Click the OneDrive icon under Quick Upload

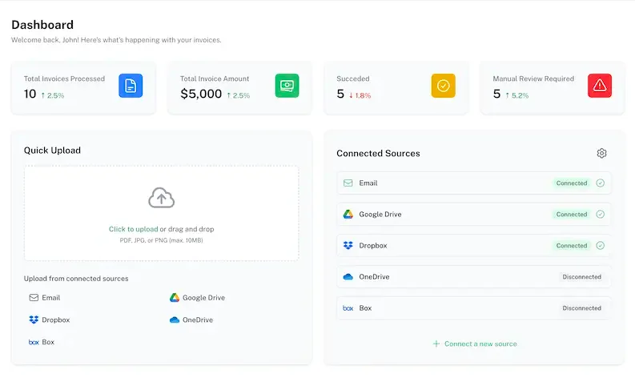(x=174, y=320)
